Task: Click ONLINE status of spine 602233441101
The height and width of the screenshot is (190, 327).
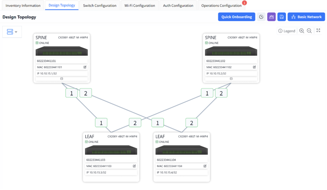Action: tap(42, 43)
